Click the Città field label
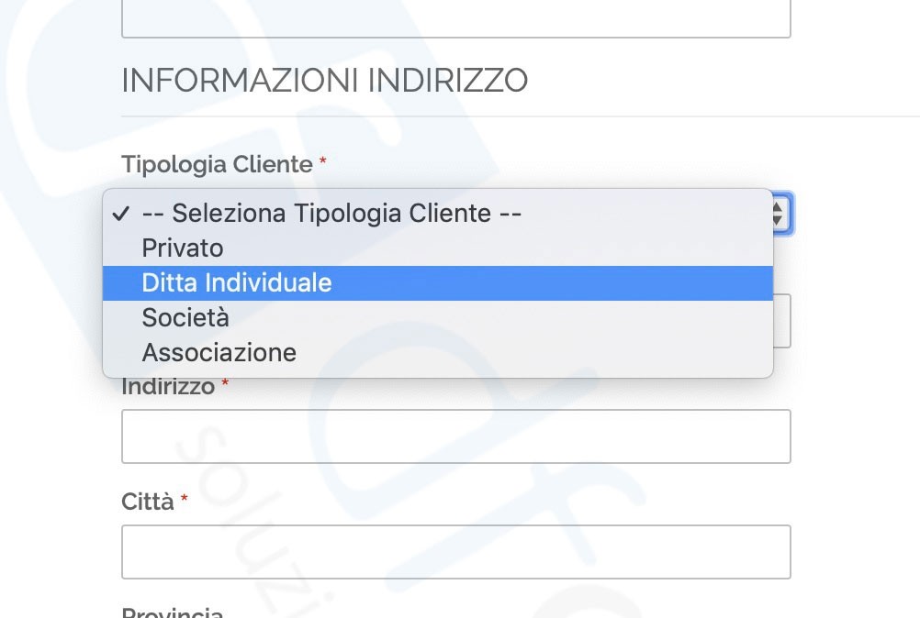The width and height of the screenshot is (920, 618). click(148, 502)
